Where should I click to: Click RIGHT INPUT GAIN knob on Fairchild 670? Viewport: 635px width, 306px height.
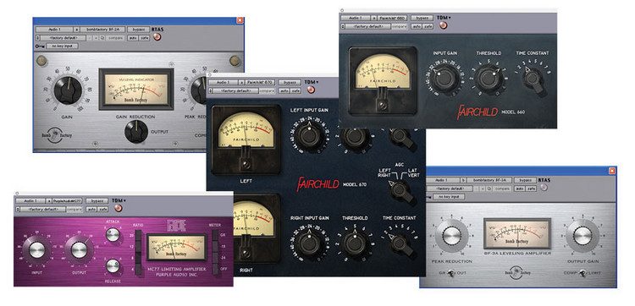coord(309,243)
